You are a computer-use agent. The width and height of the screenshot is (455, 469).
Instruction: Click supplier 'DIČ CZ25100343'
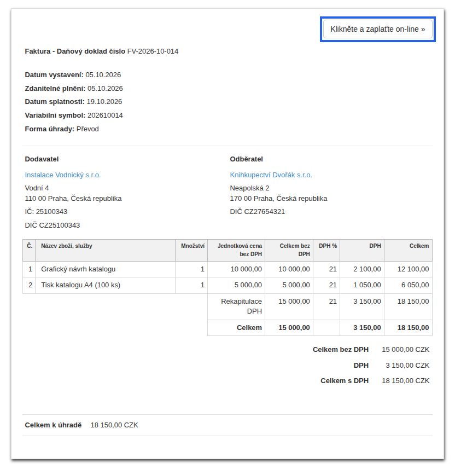tap(52, 225)
